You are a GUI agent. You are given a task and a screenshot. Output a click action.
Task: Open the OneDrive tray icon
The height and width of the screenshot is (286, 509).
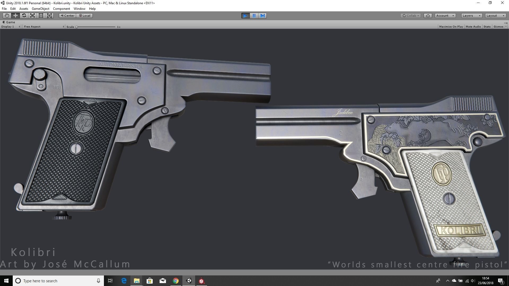454,281
